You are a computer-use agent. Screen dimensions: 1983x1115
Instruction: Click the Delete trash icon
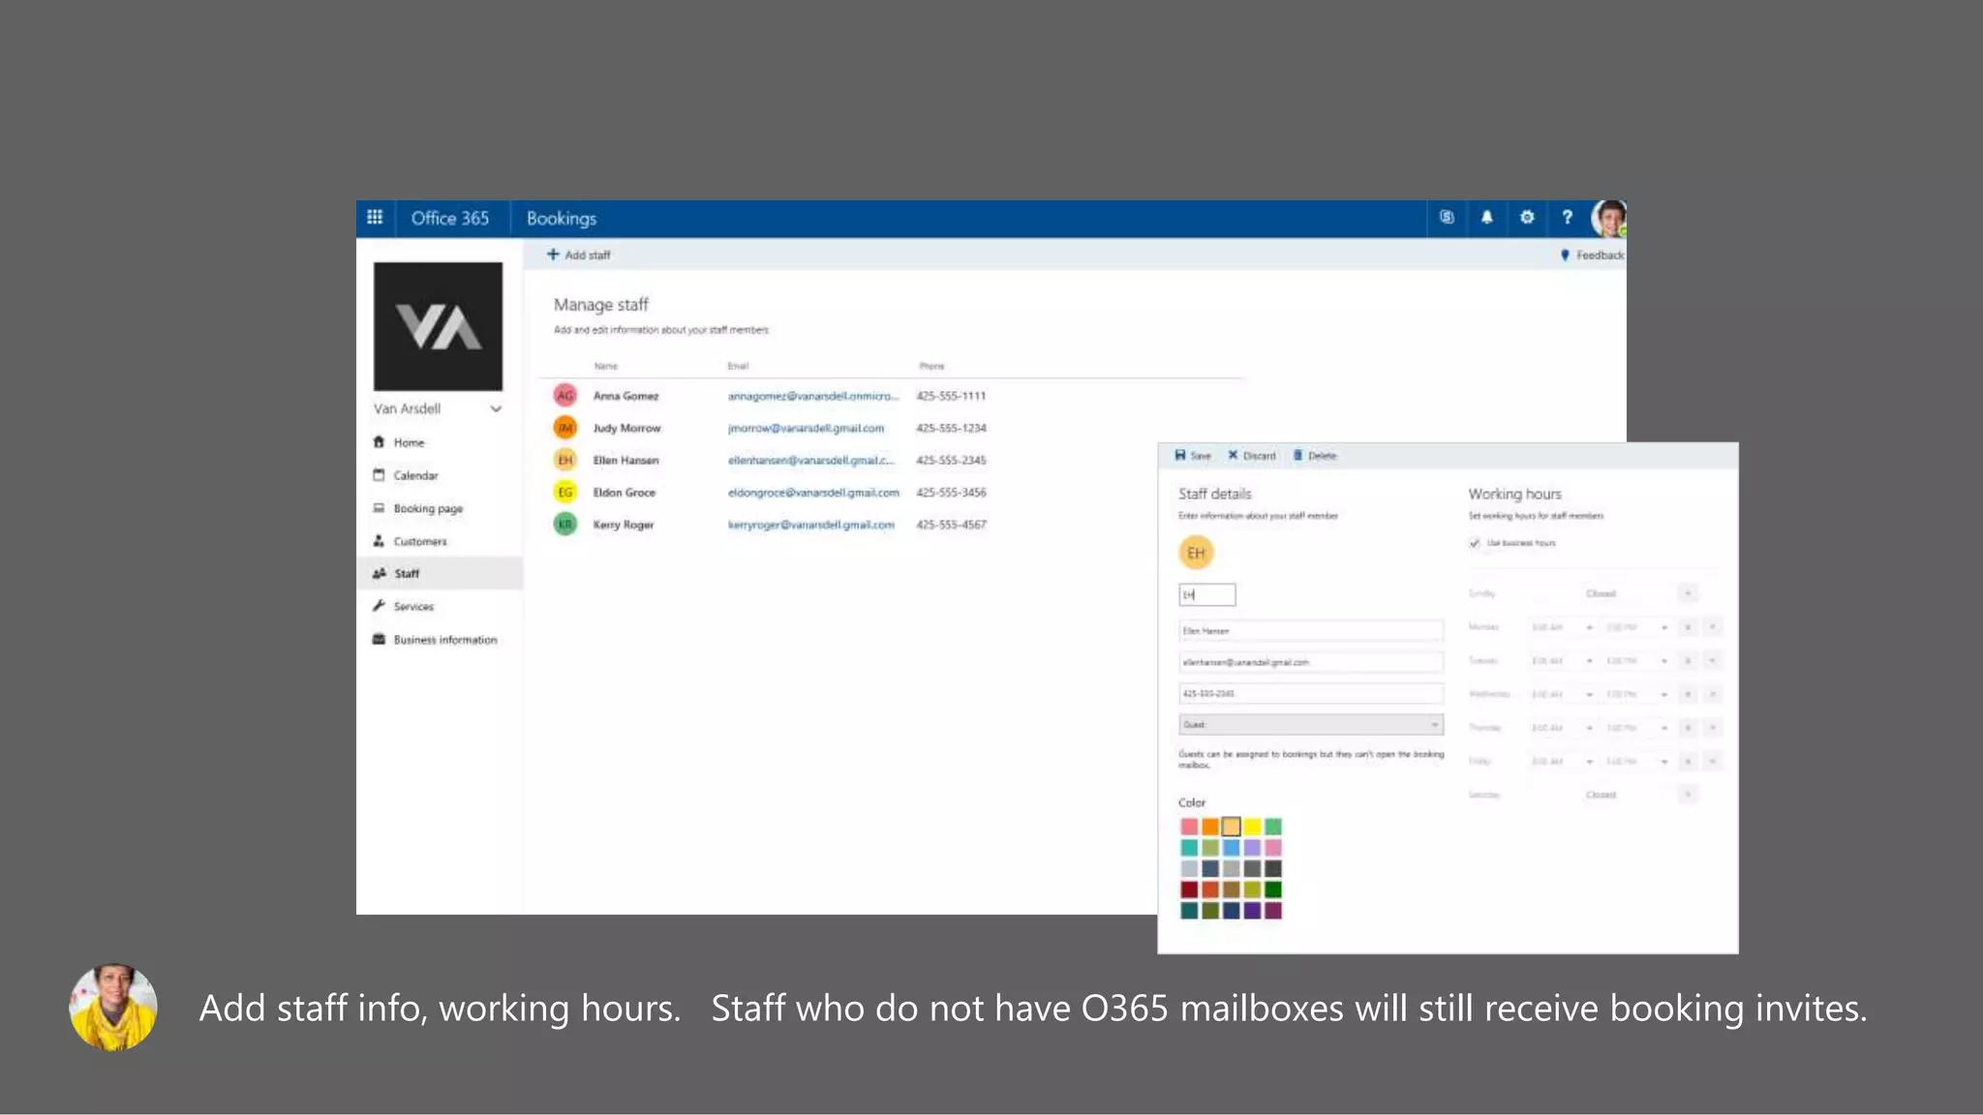coord(1297,455)
